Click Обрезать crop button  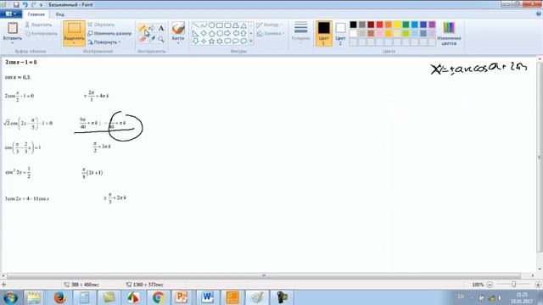coord(101,25)
